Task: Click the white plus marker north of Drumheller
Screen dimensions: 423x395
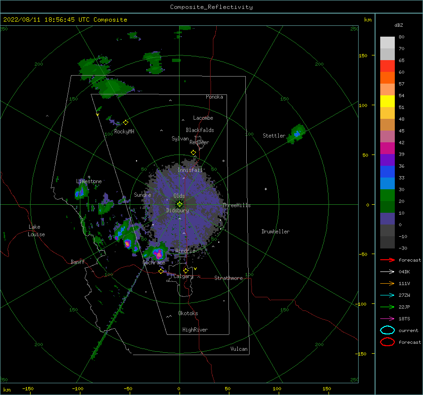Action: click(x=266, y=189)
